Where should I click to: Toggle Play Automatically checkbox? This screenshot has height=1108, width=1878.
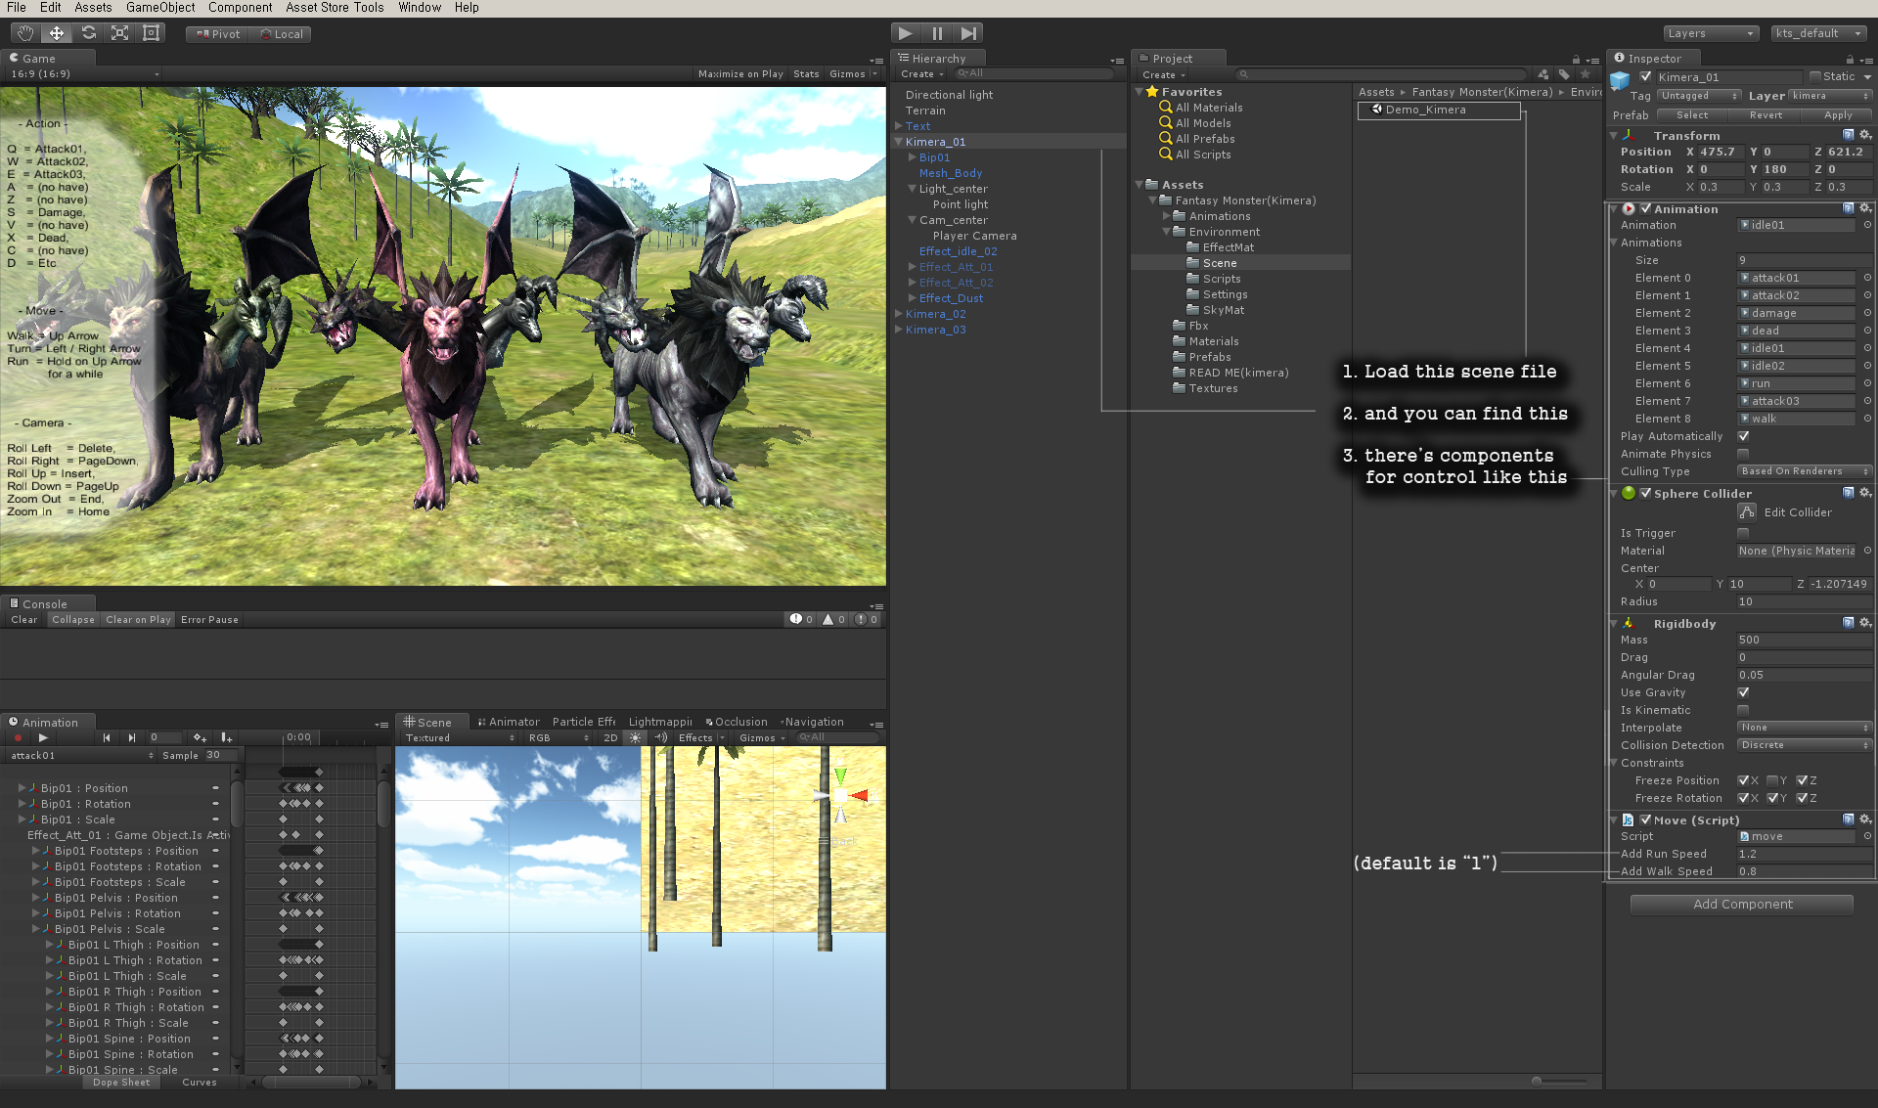pos(1743,436)
